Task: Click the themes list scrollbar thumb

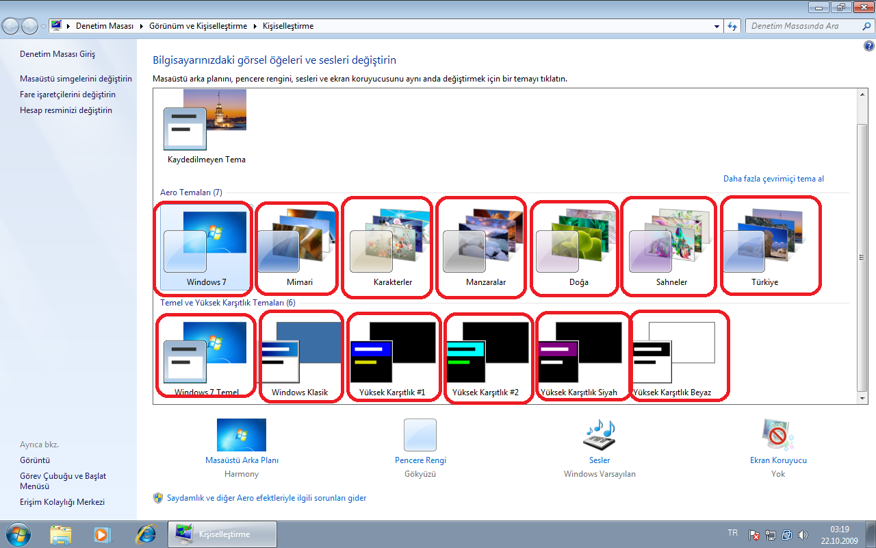Action: point(862,257)
